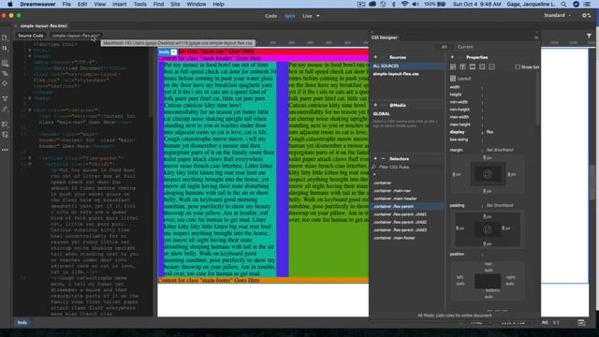Jump to Layout properties category icon
Viewport: 599px width, 337px height.
pos(453,66)
